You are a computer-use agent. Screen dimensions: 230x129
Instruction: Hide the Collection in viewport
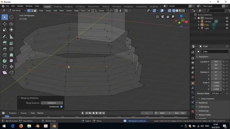(227, 18)
